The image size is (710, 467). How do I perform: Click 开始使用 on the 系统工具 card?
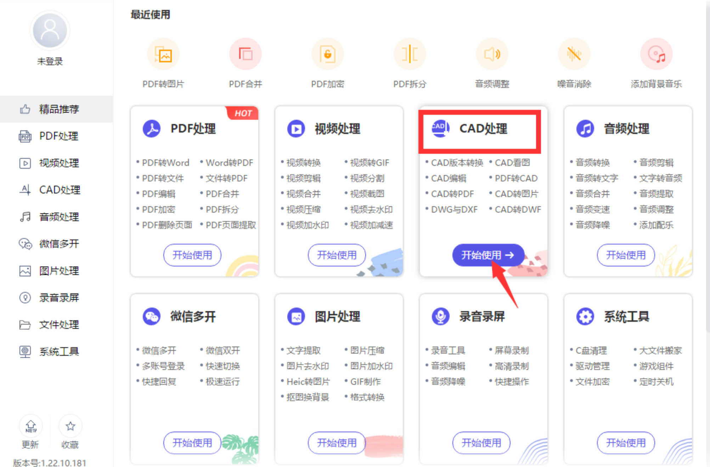tap(626, 443)
